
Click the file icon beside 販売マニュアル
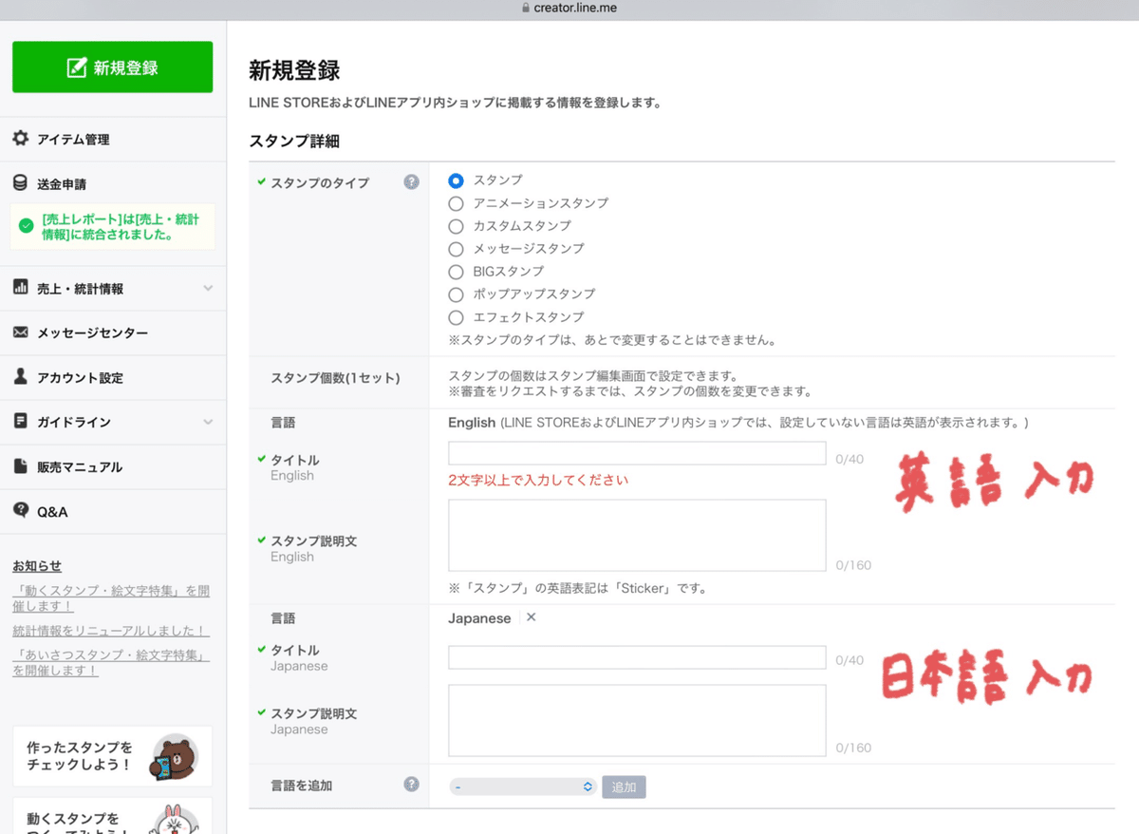pos(21,466)
